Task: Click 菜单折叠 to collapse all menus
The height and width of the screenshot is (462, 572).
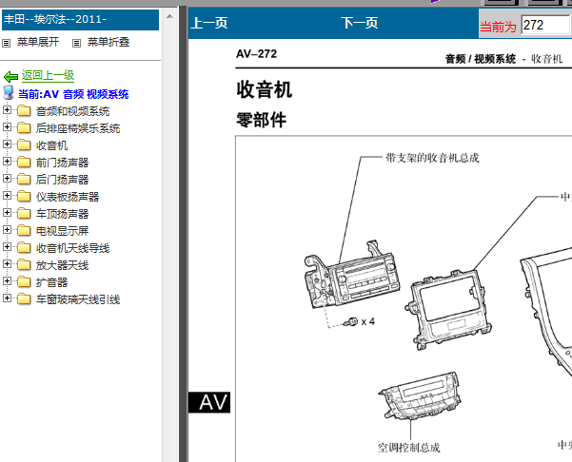Action: (108, 42)
